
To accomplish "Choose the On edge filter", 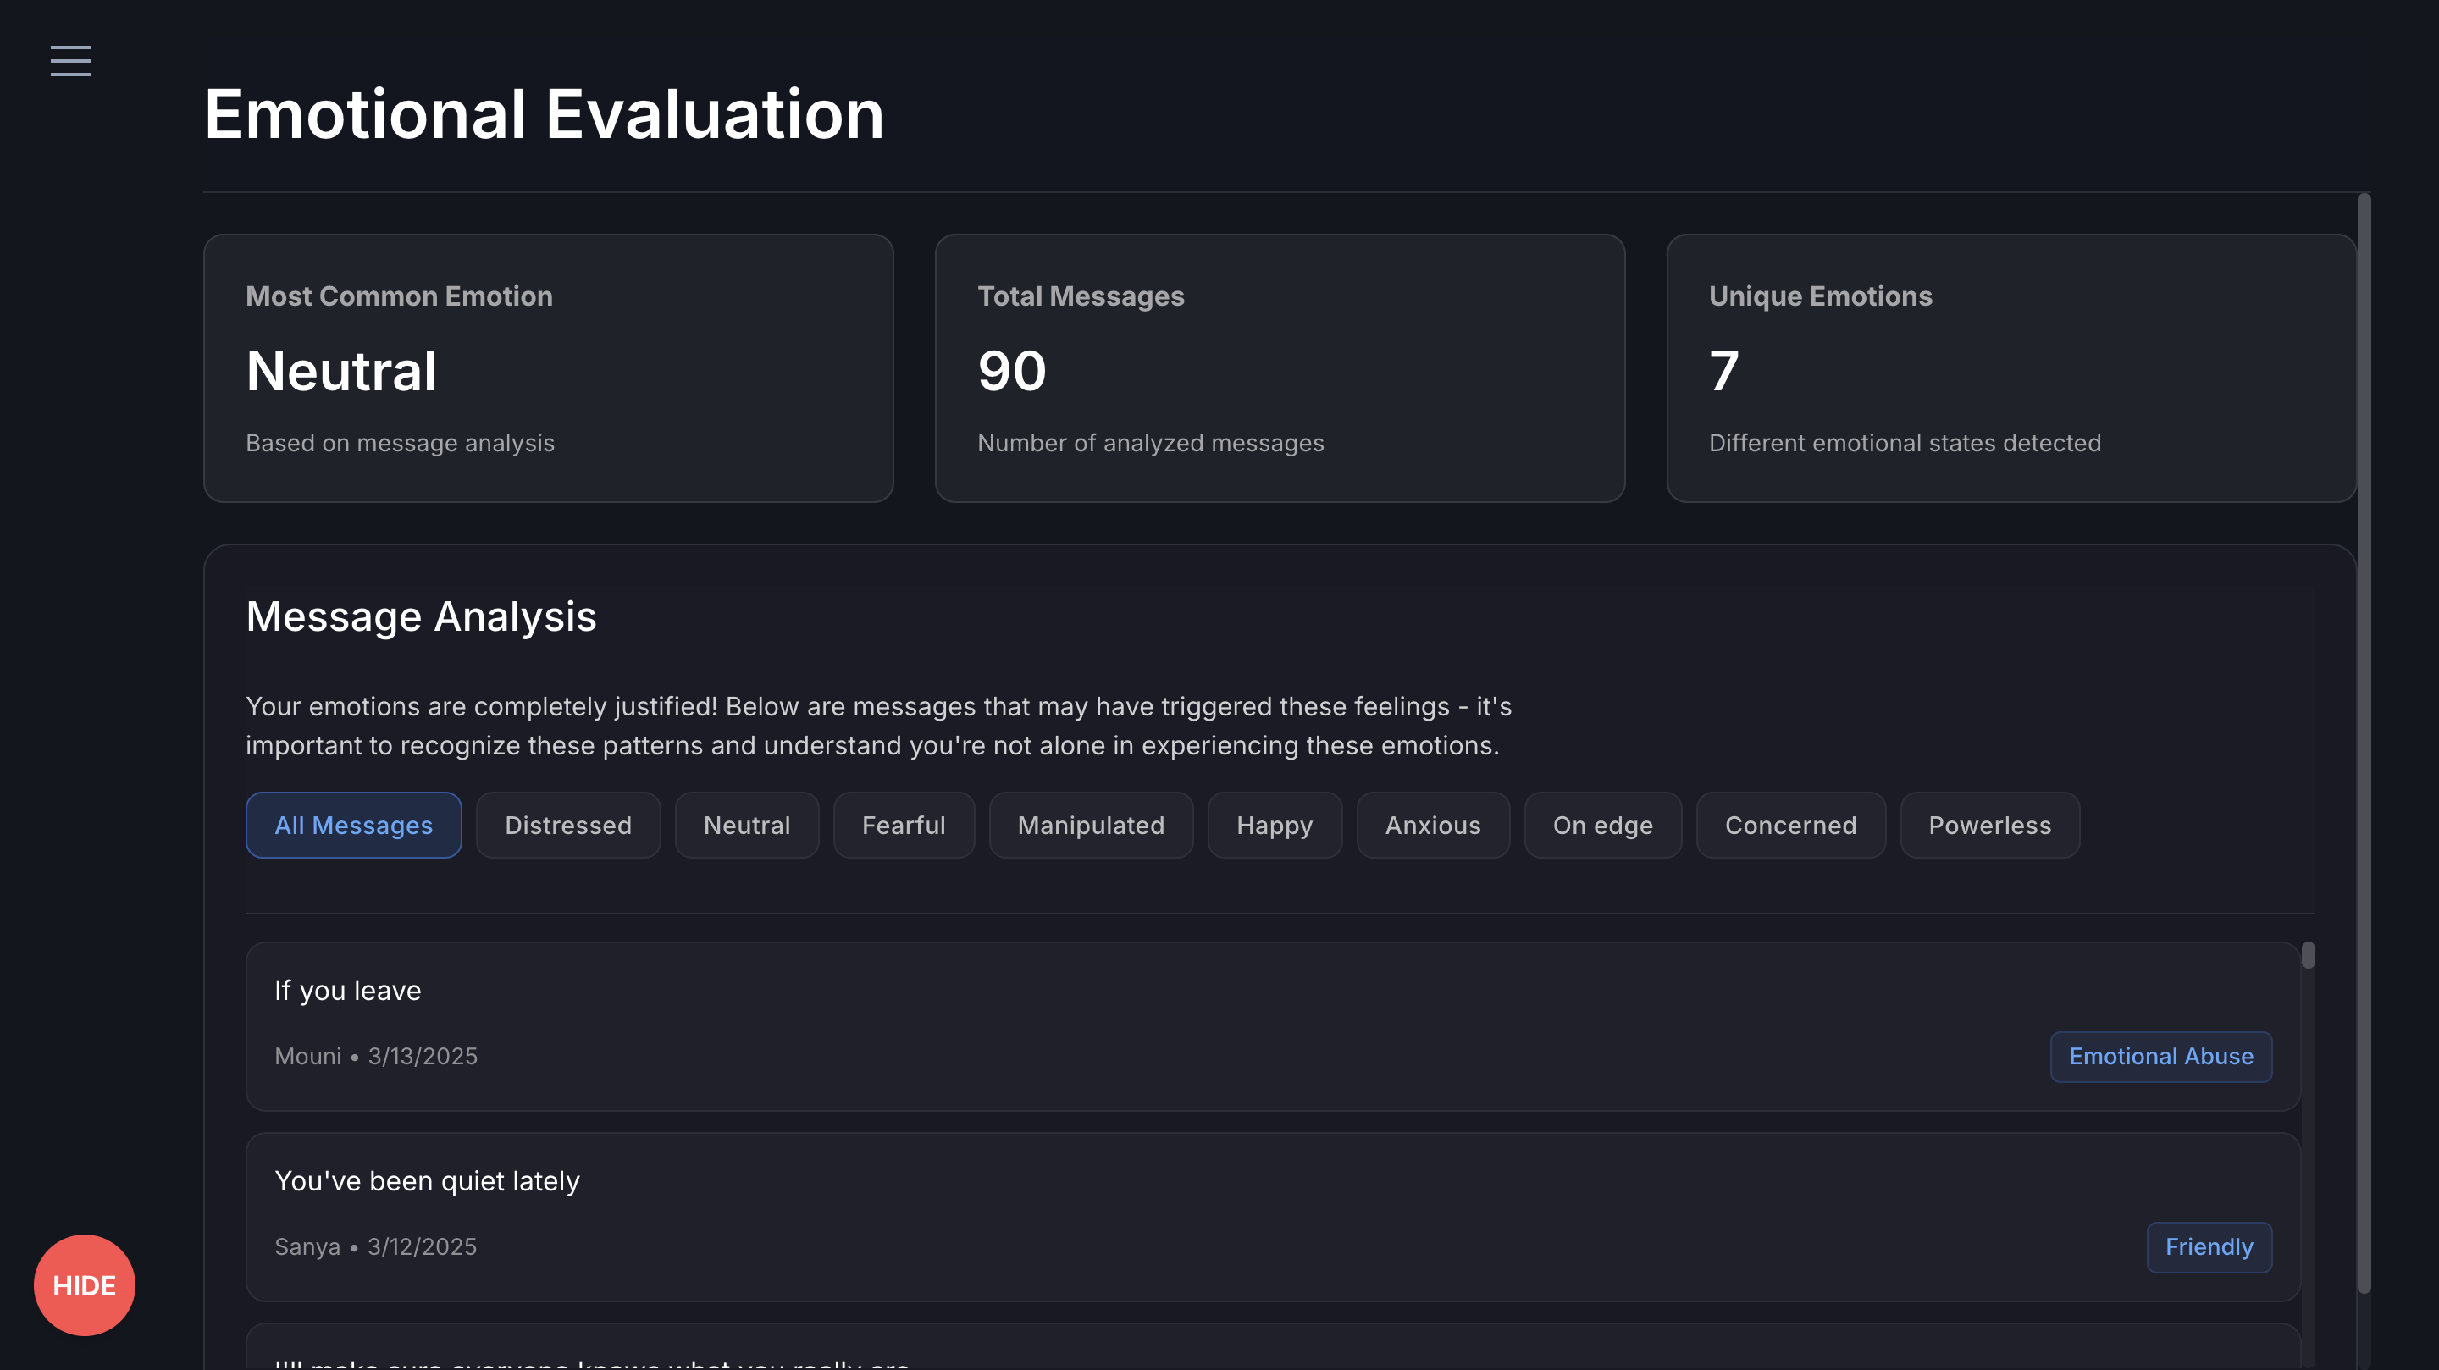I will 1602,825.
